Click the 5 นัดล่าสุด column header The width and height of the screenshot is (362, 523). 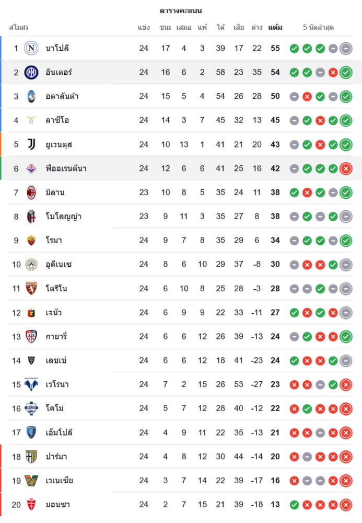click(x=319, y=27)
